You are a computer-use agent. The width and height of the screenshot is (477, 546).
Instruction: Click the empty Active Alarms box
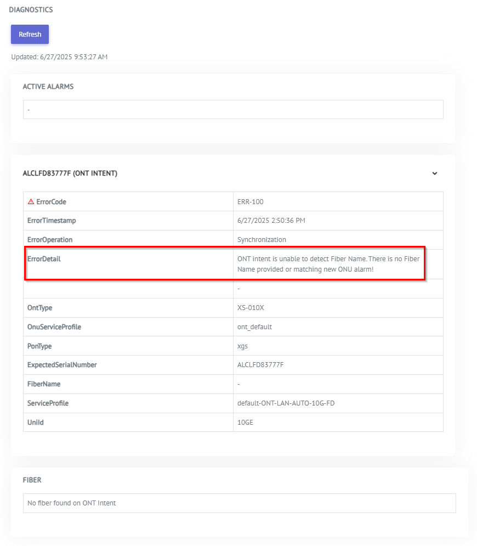click(232, 109)
